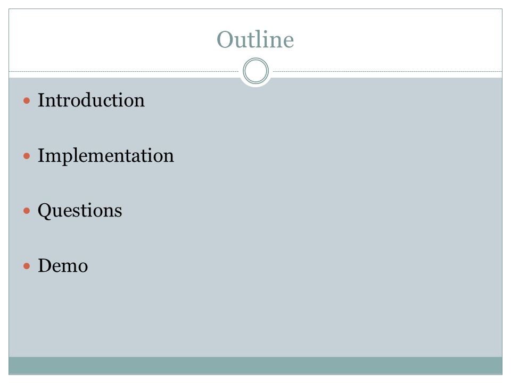This screenshot has width=511, height=383.
Task: Click empty content area right of Introduction
Action: (323, 100)
